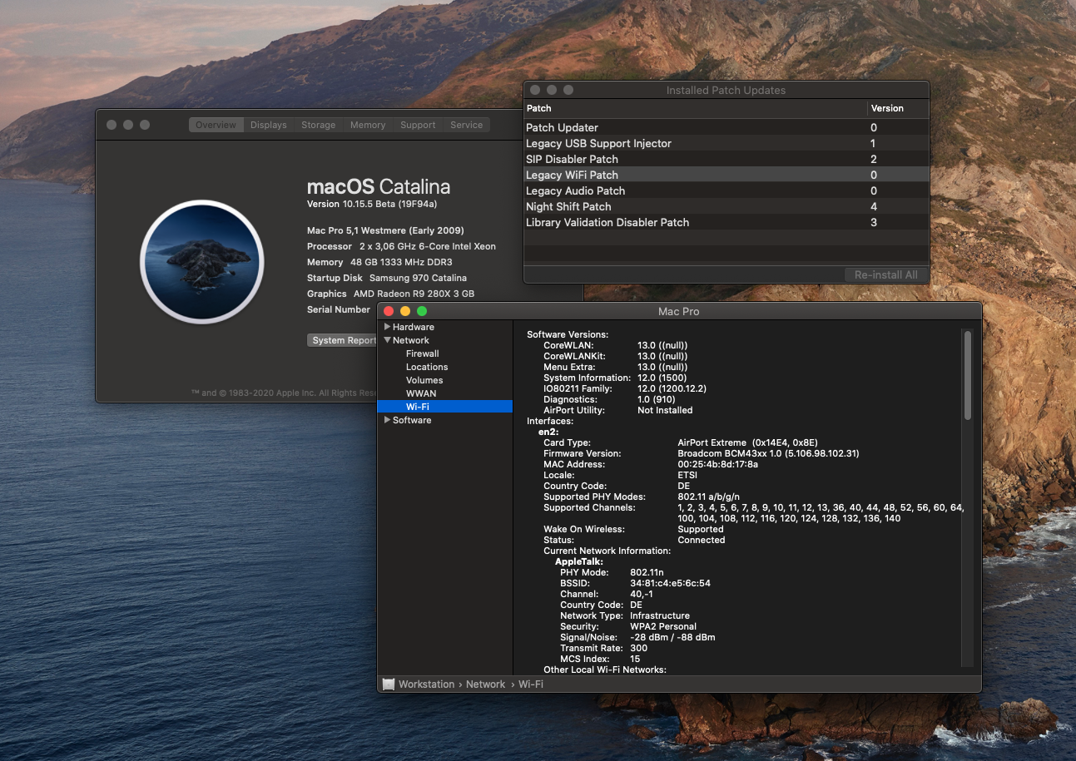Viewport: 1076px width, 761px height.
Task: Zoom the Mac Pro window with green button
Action: click(x=422, y=311)
